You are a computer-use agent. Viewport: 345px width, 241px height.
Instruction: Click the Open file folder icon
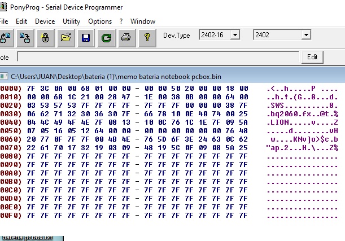coord(66,38)
